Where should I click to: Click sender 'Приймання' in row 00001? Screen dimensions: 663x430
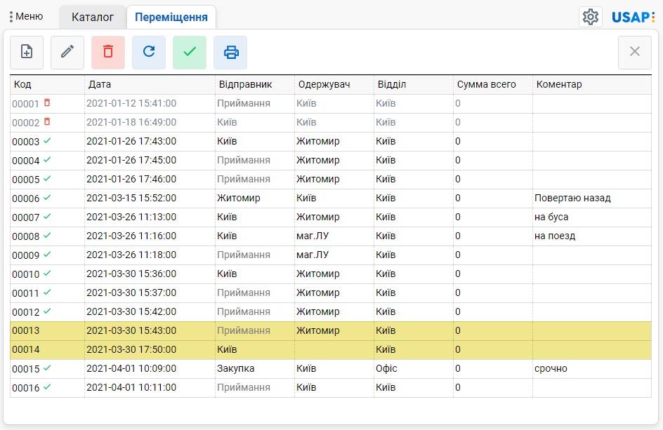point(244,104)
